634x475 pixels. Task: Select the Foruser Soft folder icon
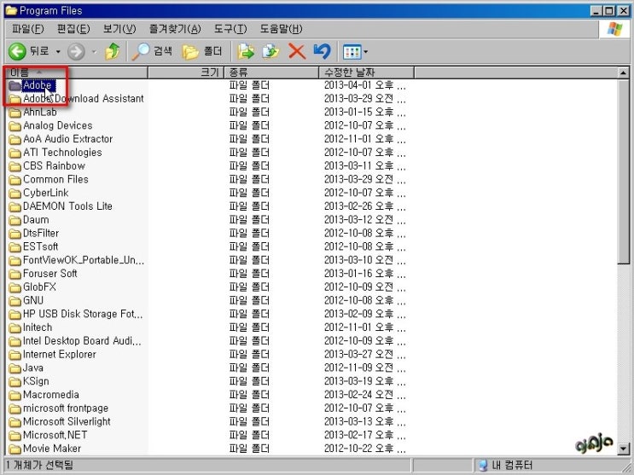pos(15,274)
